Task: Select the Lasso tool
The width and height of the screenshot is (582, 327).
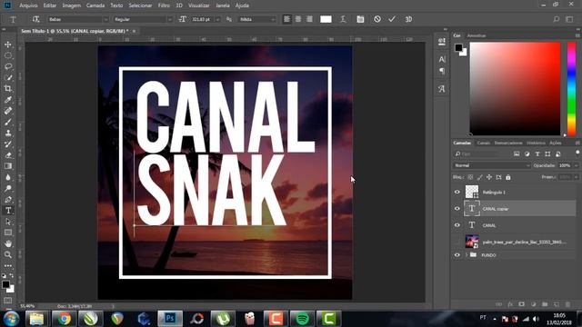Action: tap(8, 66)
